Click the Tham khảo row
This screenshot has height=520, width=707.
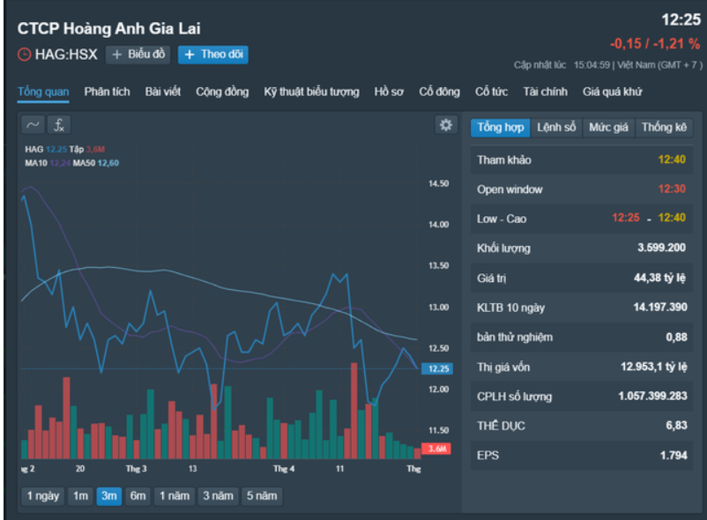(x=582, y=160)
